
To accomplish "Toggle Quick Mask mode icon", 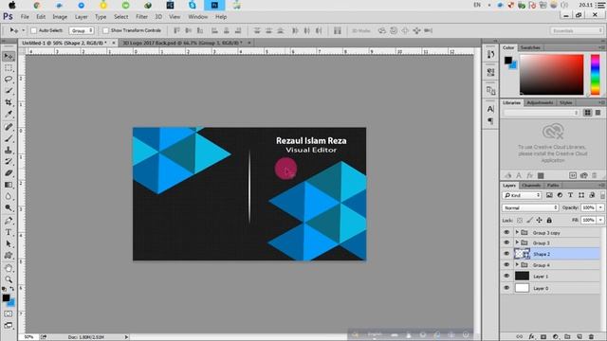I will pyautogui.click(x=9, y=314).
